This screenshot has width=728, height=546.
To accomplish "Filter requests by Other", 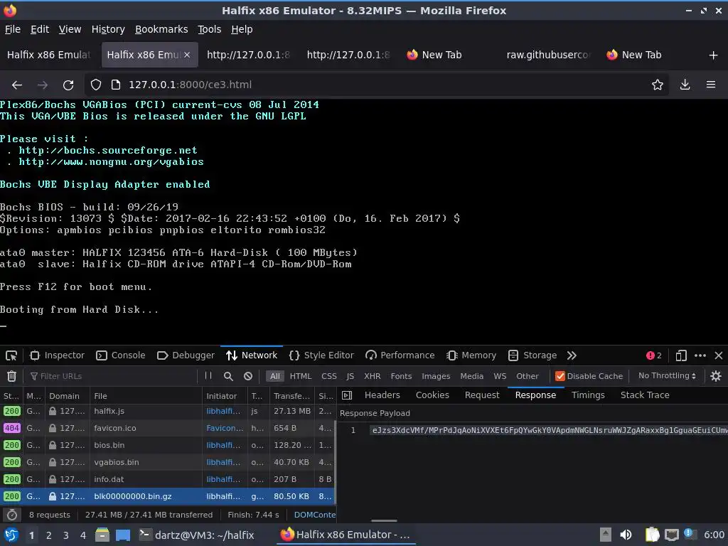I will coord(527,376).
